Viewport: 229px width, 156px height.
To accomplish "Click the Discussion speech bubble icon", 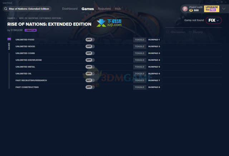I will click(167, 32).
